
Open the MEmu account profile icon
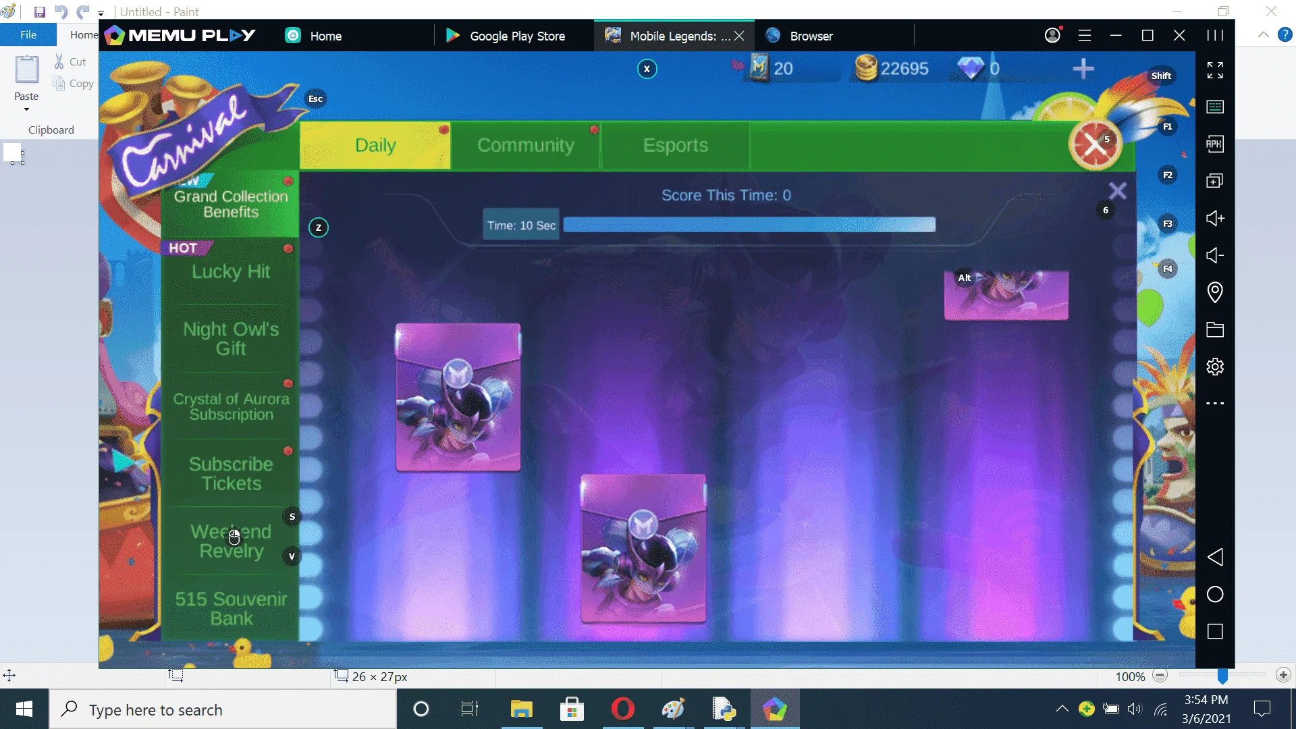tap(1053, 35)
